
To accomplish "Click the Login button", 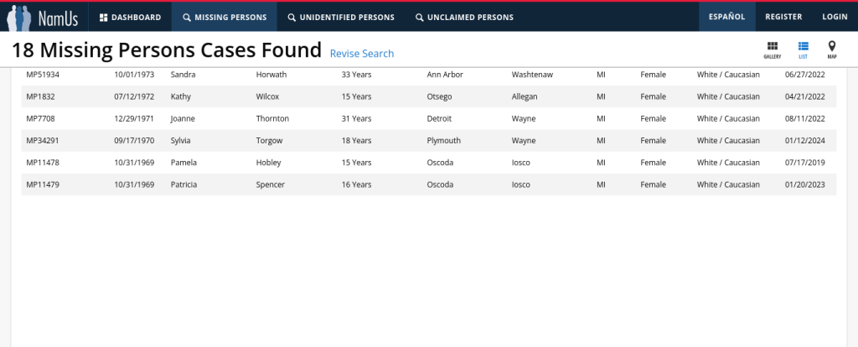I will tap(835, 17).
